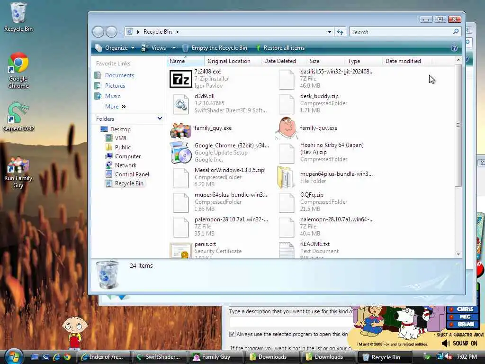Image resolution: width=485 pixels, height=364 pixels.
Task: Select Desktop in the Folders tree
Action: click(116, 129)
